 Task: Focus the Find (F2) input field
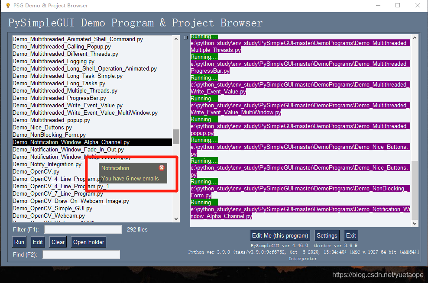point(81,254)
